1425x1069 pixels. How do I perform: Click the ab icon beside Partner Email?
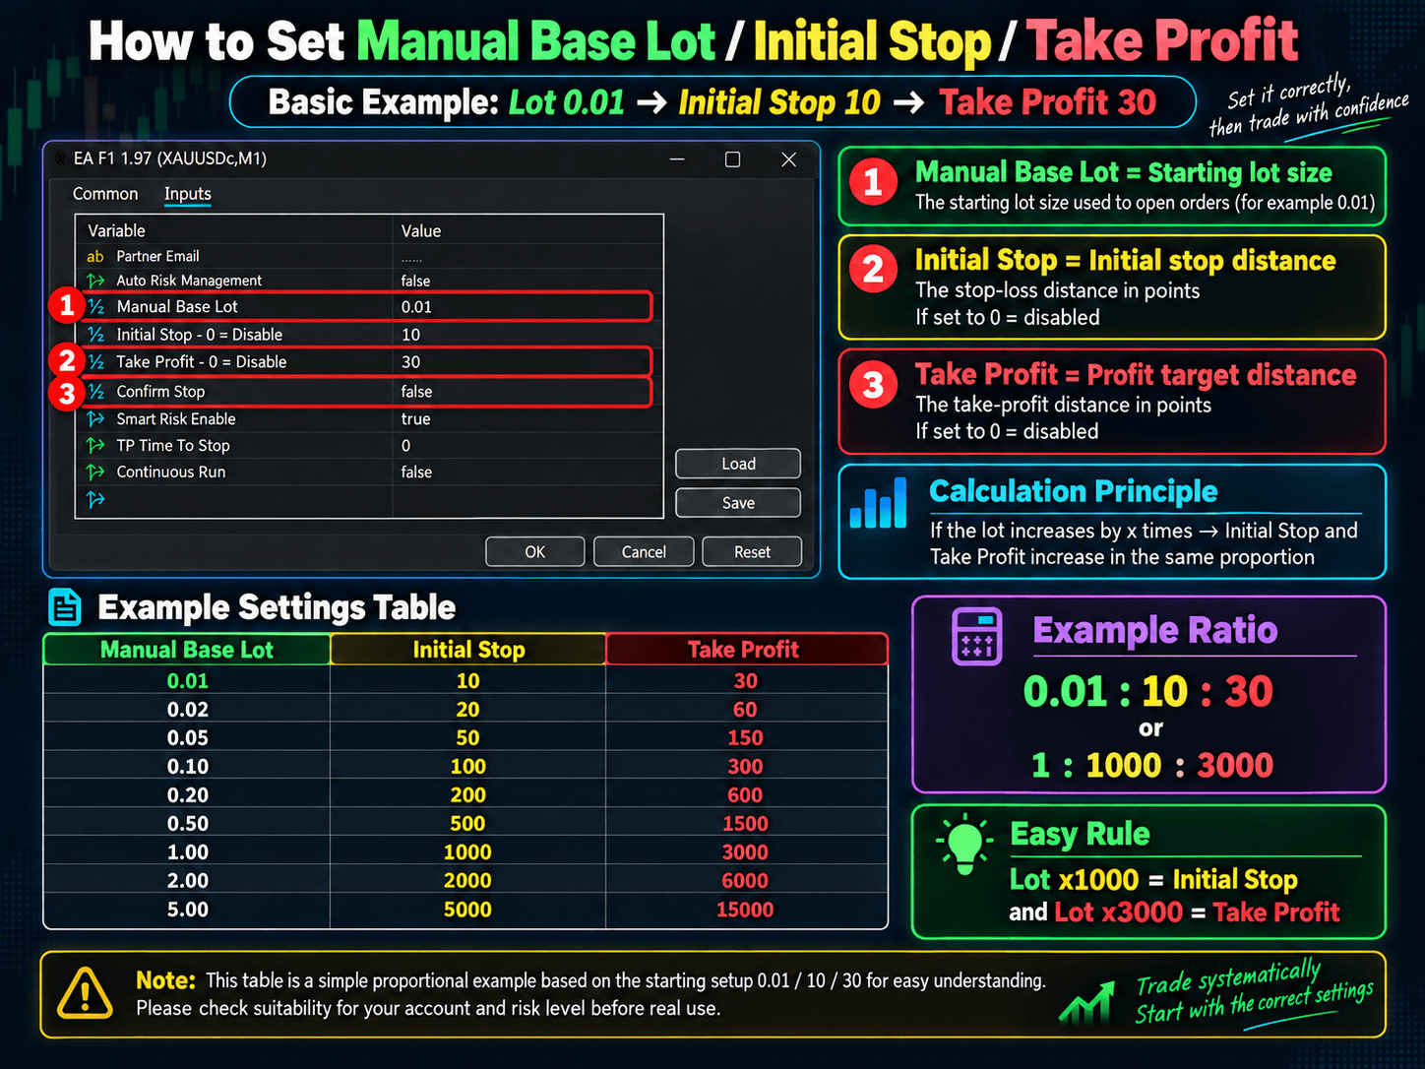(x=95, y=256)
